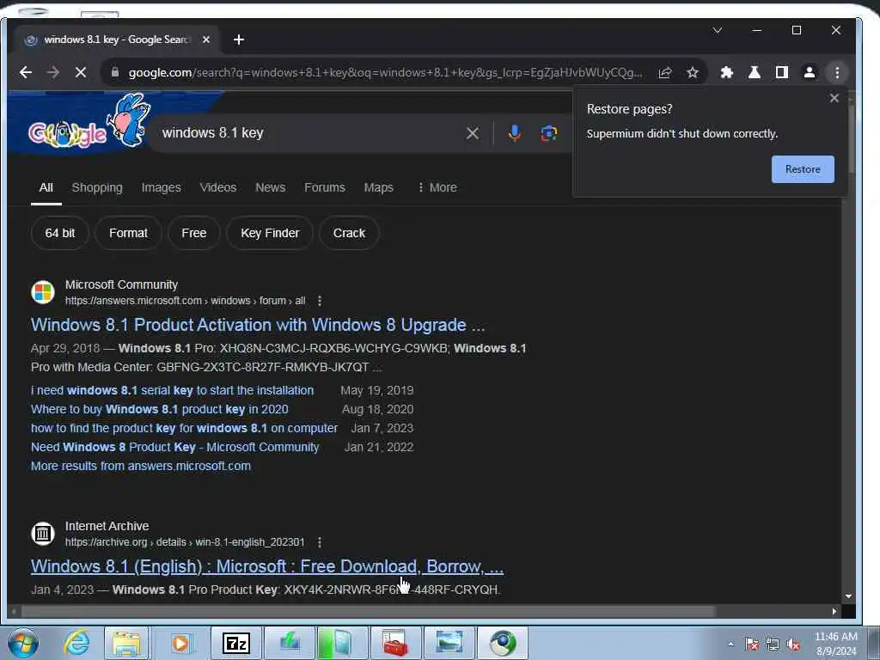
Task: Click inside the search query field
Action: point(309,133)
